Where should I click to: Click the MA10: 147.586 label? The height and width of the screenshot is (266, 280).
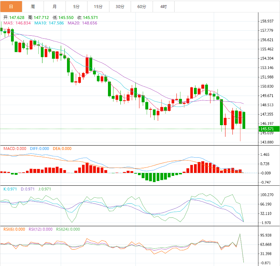tap(49, 23)
